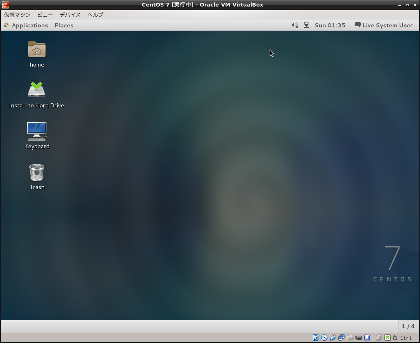Open the Live System User menu

click(388, 25)
